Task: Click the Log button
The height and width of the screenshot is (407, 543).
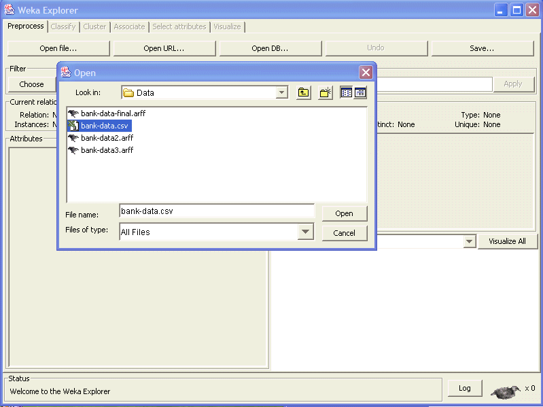Action: tap(465, 388)
